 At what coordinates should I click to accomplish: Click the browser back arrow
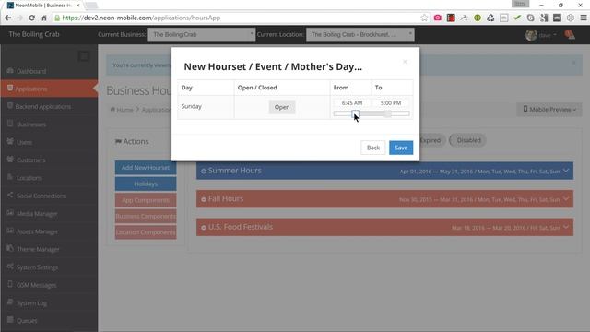[8, 18]
